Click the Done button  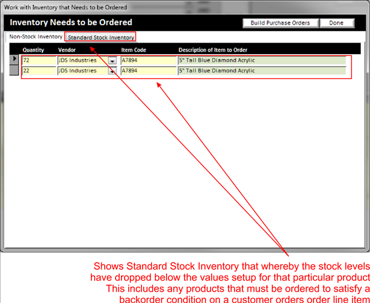[x=337, y=23]
